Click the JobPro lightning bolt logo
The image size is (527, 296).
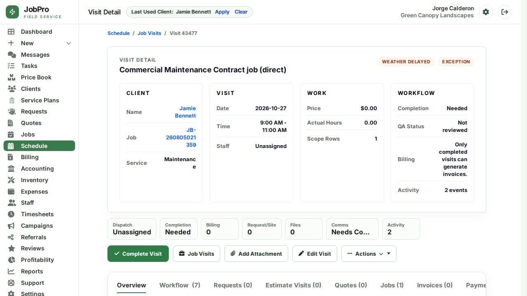coord(12,12)
